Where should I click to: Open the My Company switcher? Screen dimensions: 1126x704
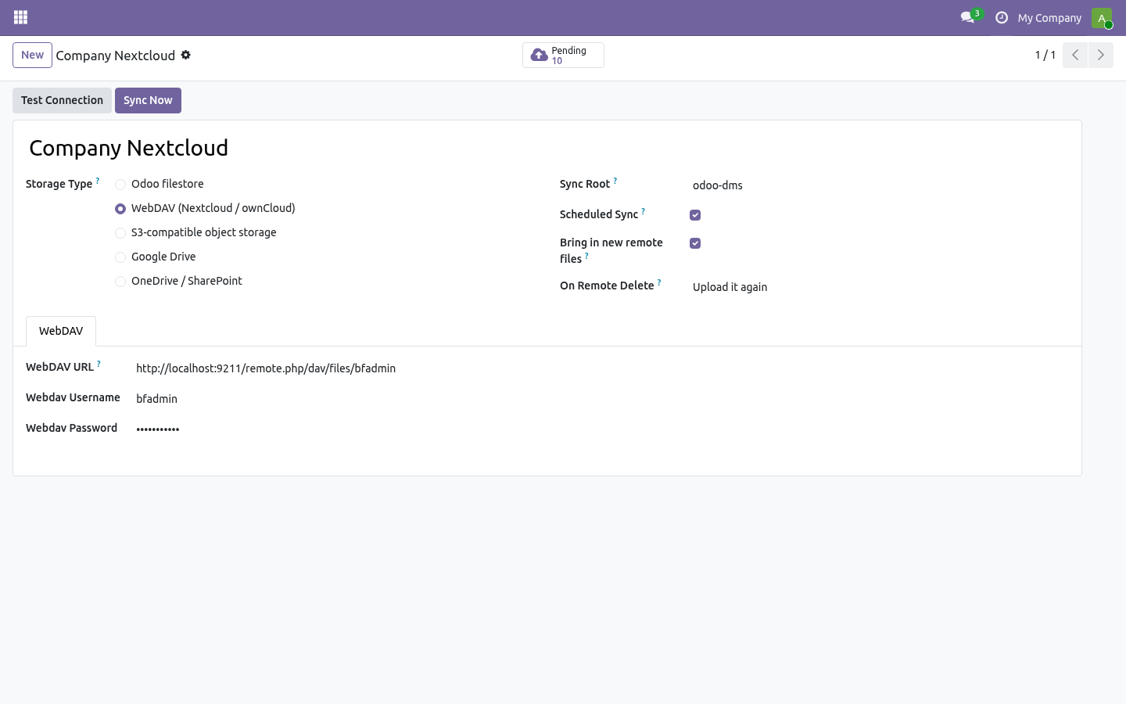[x=1049, y=18]
